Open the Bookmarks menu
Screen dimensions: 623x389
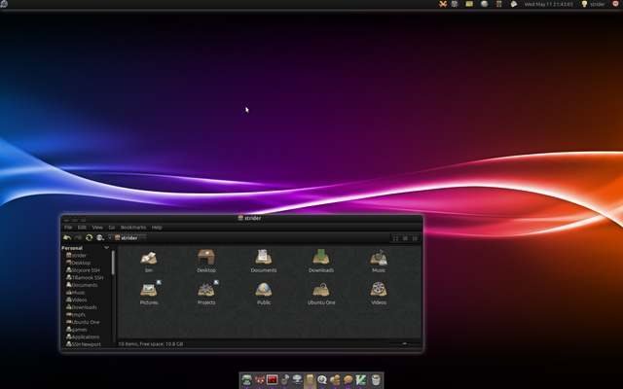pyautogui.click(x=132, y=228)
